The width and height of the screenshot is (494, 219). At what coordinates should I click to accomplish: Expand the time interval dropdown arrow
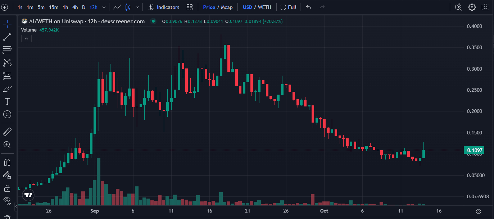coord(104,7)
